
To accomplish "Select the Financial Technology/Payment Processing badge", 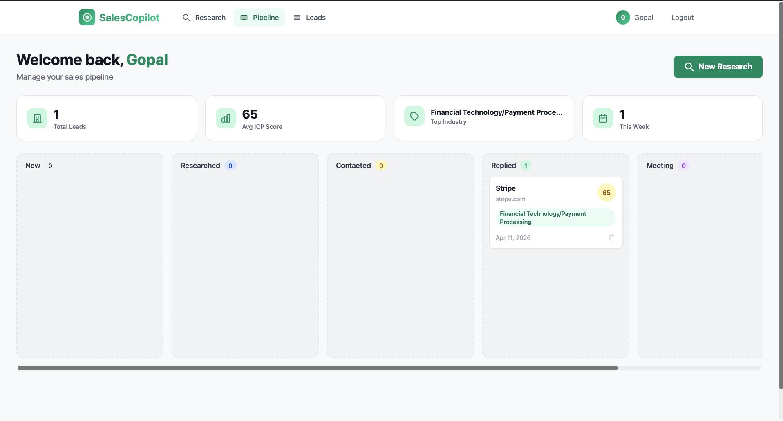I will 555,217.
